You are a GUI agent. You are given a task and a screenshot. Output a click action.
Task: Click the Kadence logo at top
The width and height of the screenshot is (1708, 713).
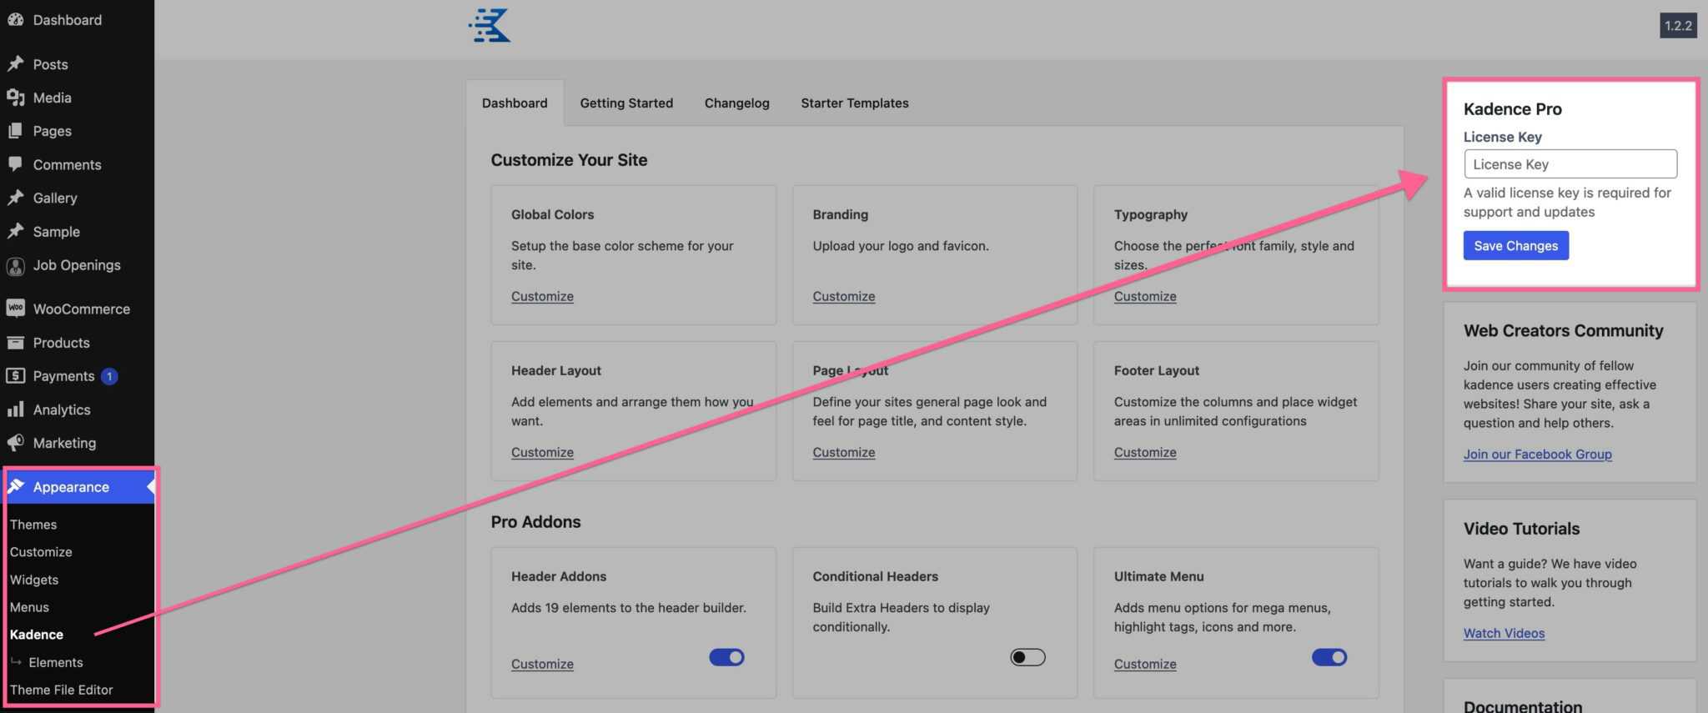490,26
